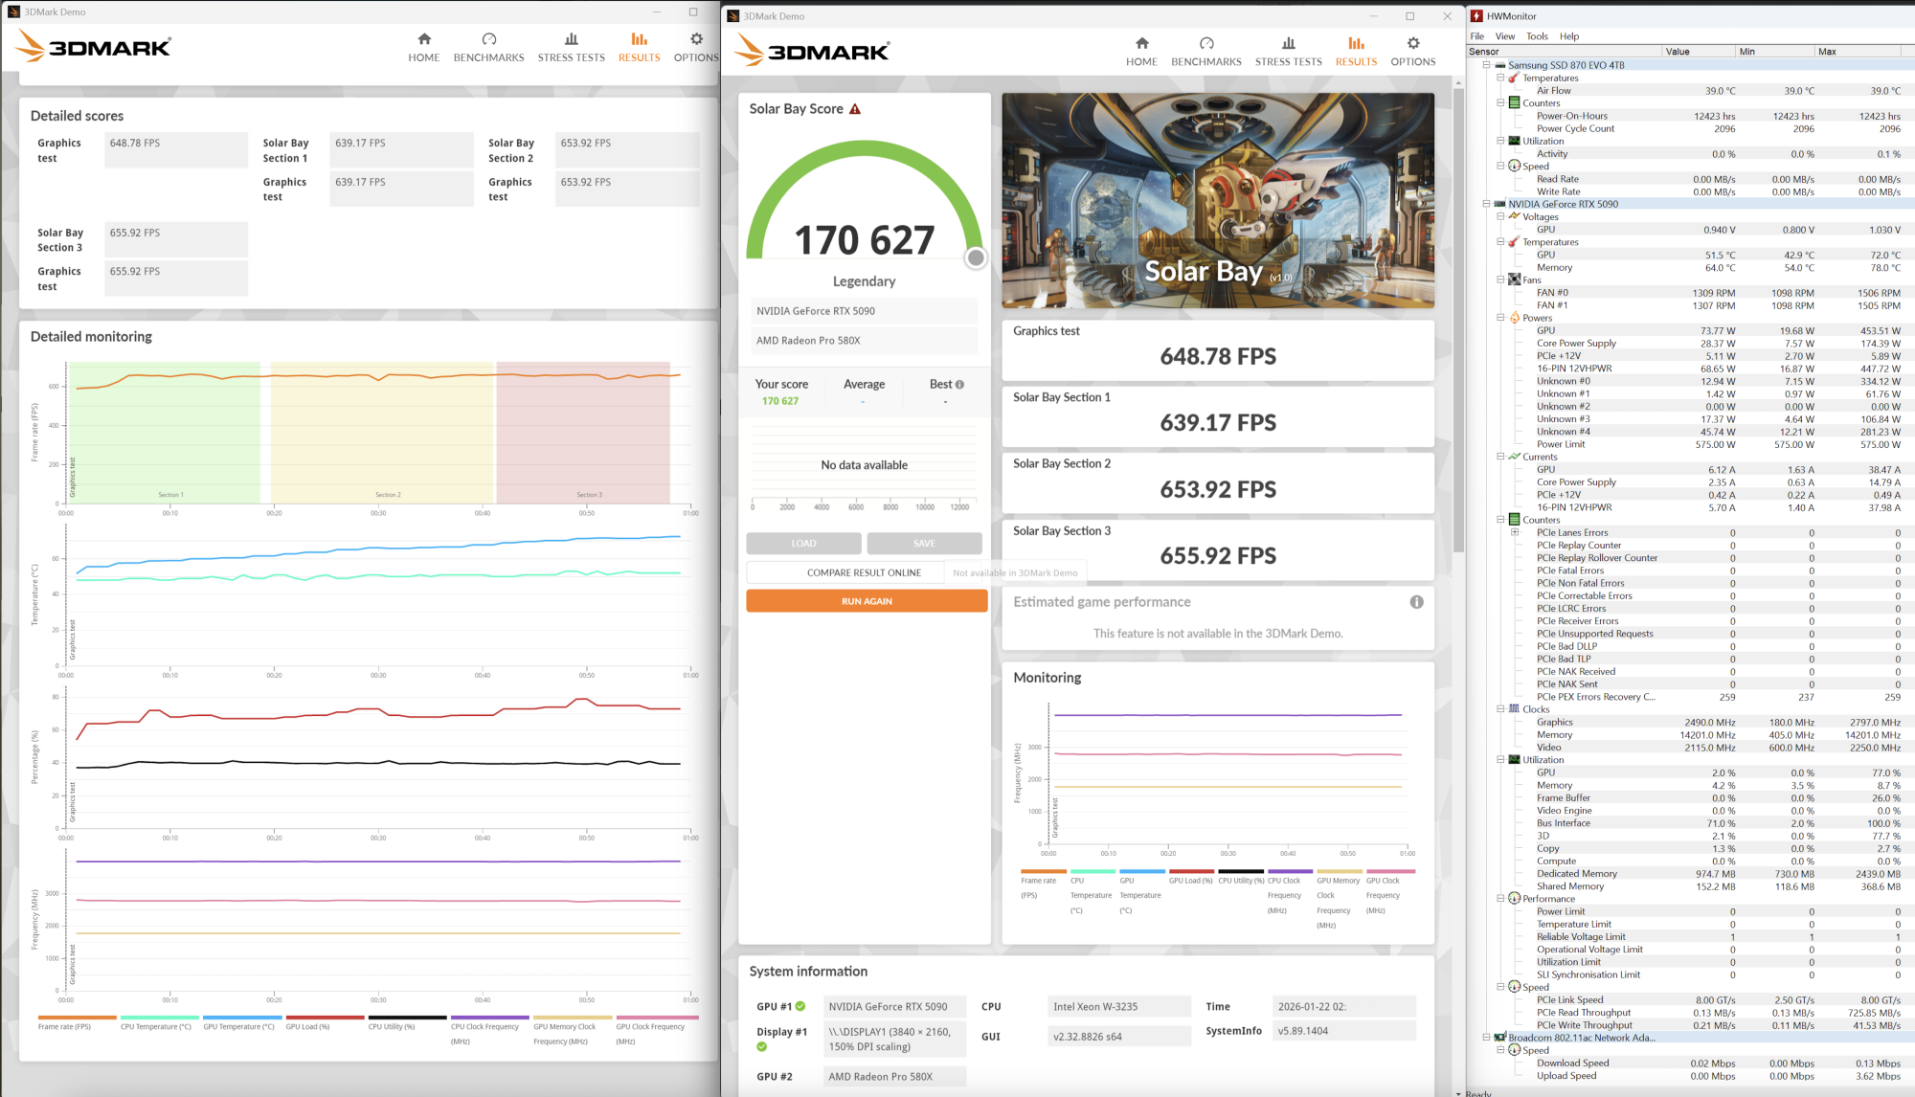The image size is (1915, 1097).
Task: Open the Tools menu in HWMonitor
Action: point(1537,36)
